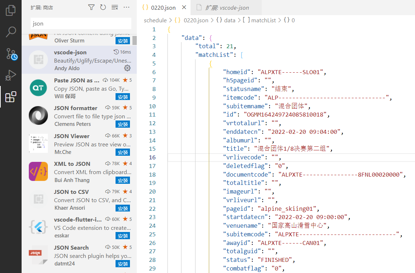Select the JSON Search extension logo

39,255
